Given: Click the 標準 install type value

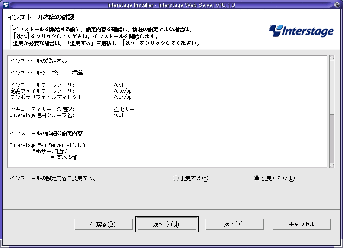Looking at the screenshot, I should point(77,73).
